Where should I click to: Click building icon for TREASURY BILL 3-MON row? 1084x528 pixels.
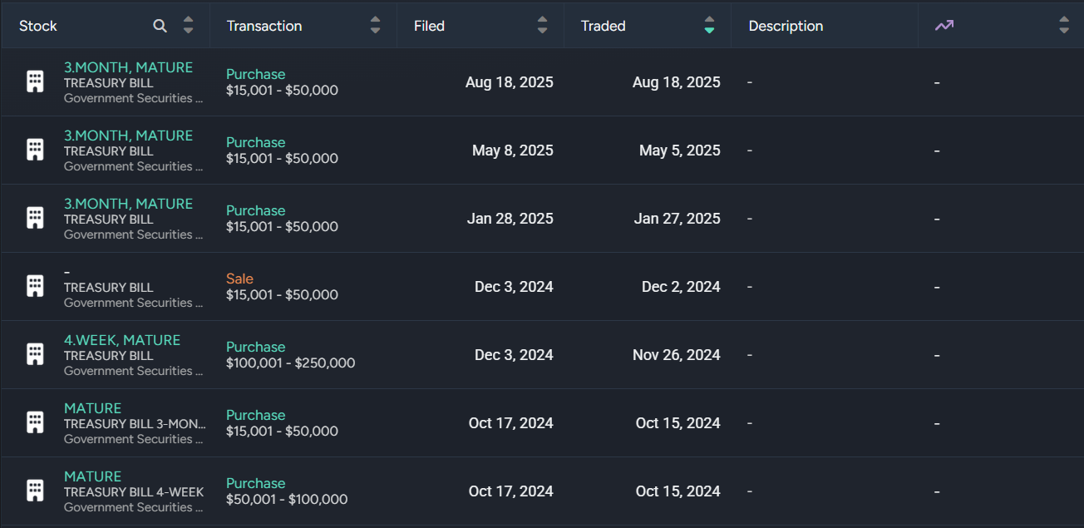pos(35,422)
